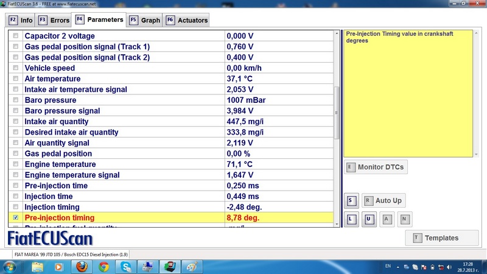
Task: Go to the Actuators tab
Action: 186,20
